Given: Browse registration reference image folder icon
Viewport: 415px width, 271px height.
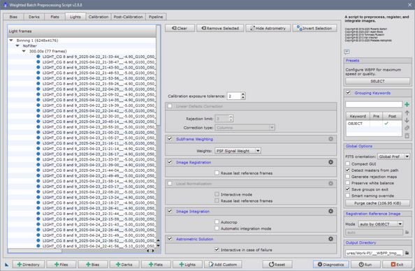Looking at the screenshot, I should 407,232.
